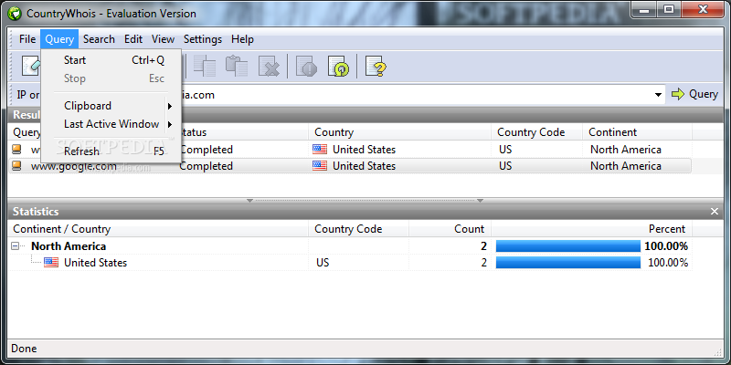The height and width of the screenshot is (365, 731).
Task: Open the Search menu
Action: click(99, 39)
